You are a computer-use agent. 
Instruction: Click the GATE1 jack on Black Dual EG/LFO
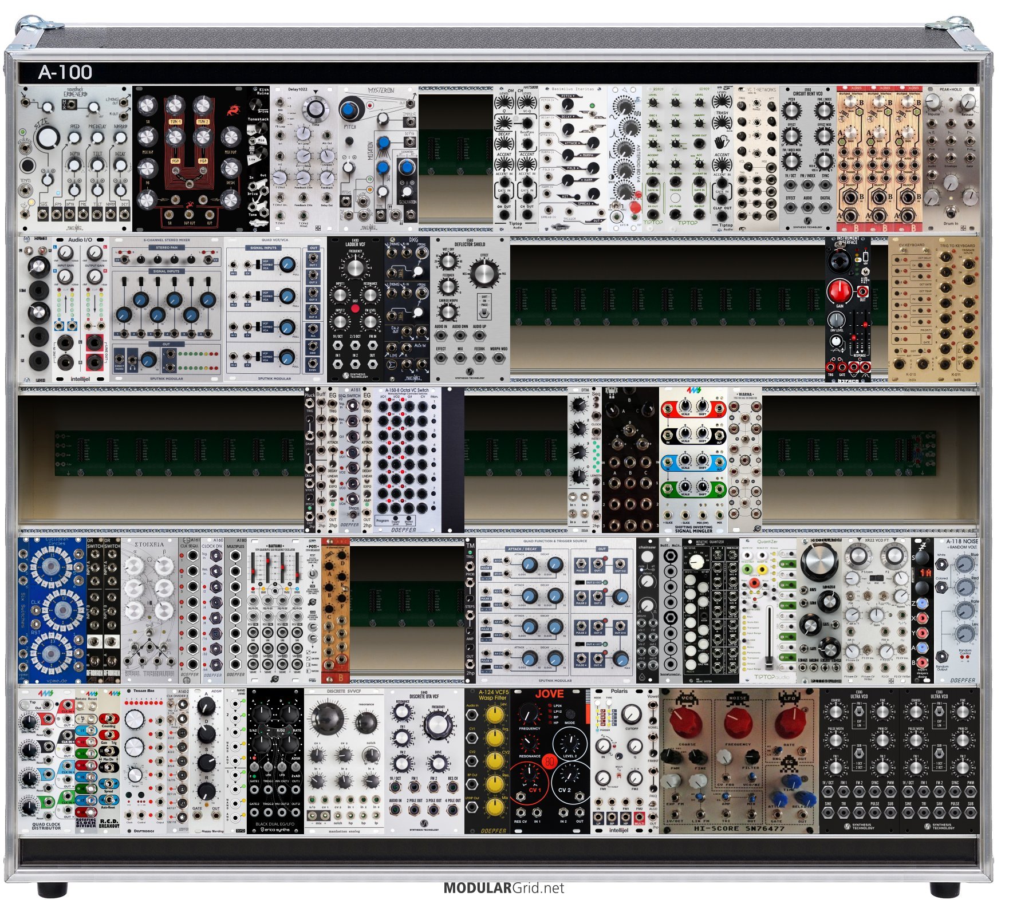255,789
